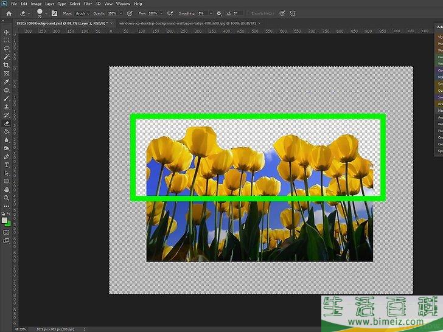The image size is (443, 332).
Task: Open the Type menu
Action: tap(62, 4)
